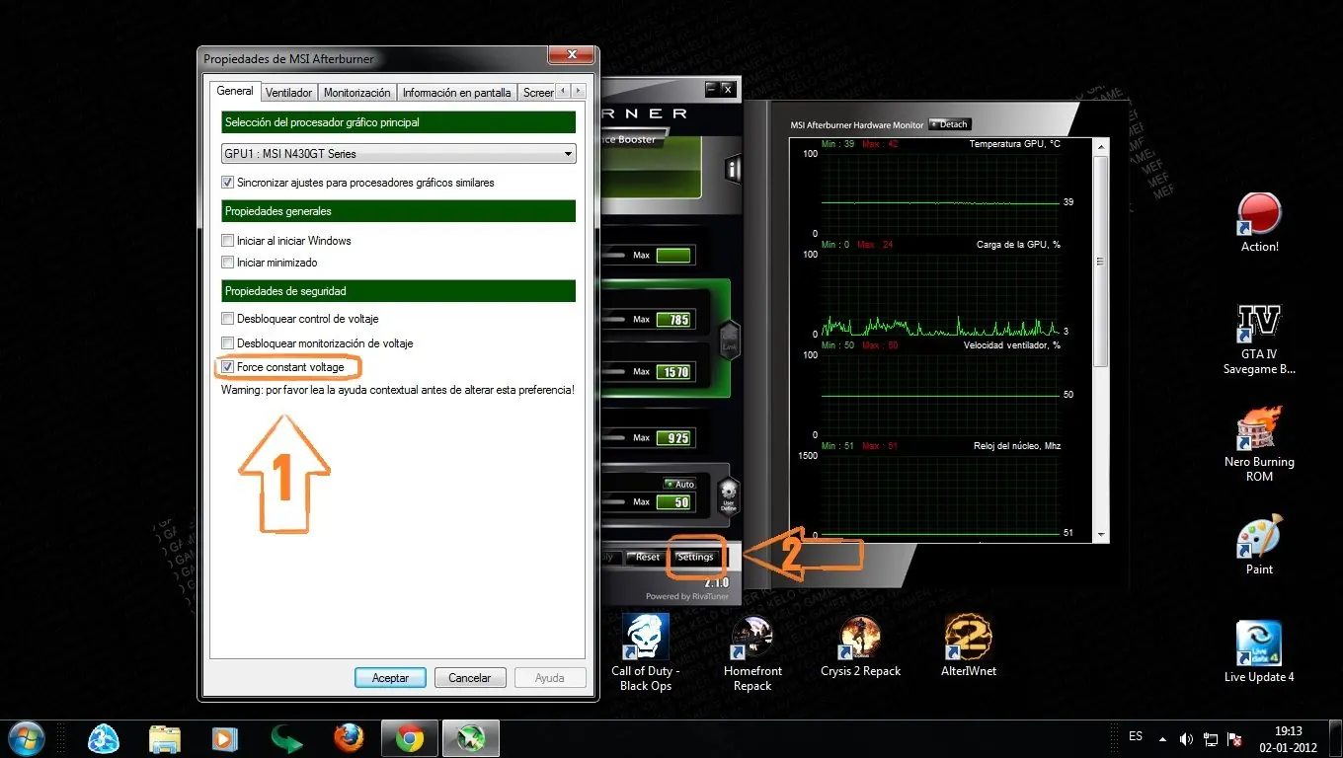Open the volume control in the tray

click(x=1186, y=738)
